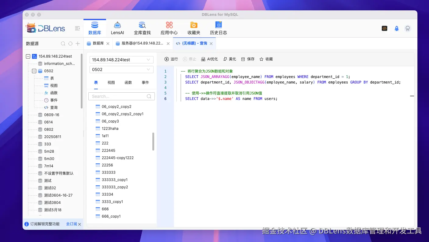Close the 数据库 tab
The image size is (429, 242).
tap(108, 44)
